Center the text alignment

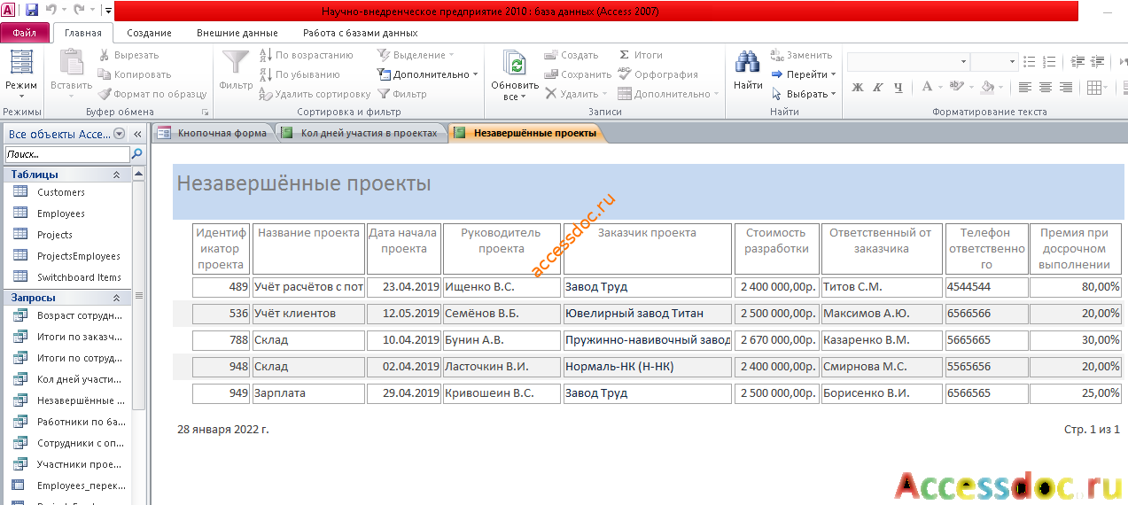click(1046, 87)
